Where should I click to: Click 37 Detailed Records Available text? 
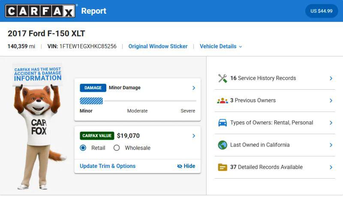[x=266, y=167]
